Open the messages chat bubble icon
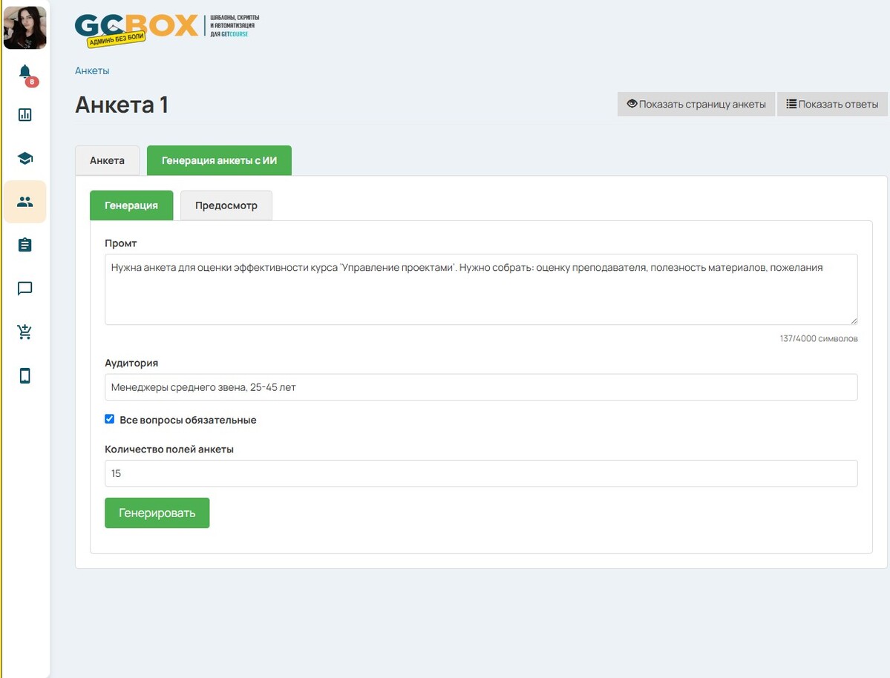Screen dimensions: 890x678 [25, 289]
